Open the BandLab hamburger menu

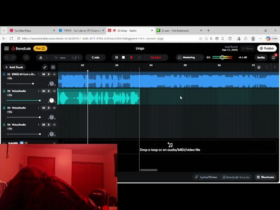point(7,48)
